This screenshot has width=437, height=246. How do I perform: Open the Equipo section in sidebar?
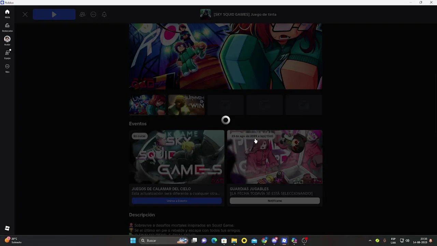[7, 55]
